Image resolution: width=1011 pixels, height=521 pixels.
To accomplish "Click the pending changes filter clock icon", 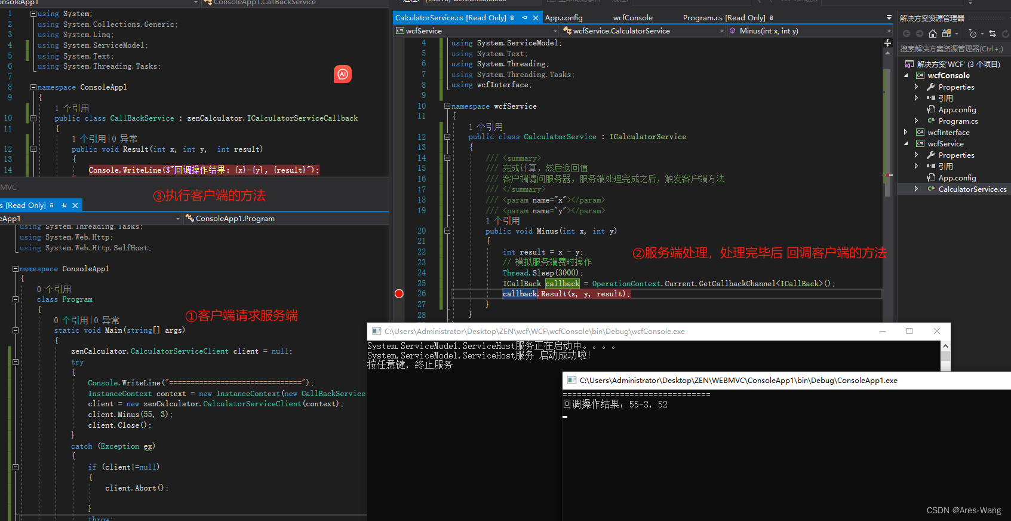I will 973,33.
